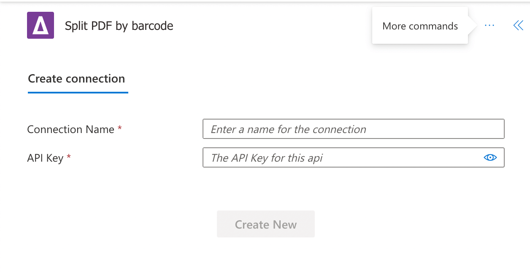
Task: Click the white triangle inside the purple logo
Action: [x=41, y=27]
